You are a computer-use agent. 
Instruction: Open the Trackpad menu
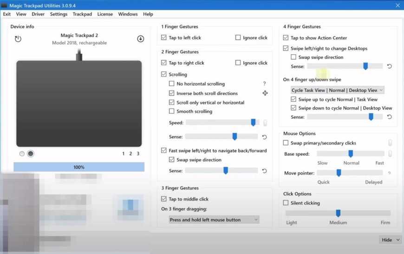pyautogui.click(x=82, y=14)
